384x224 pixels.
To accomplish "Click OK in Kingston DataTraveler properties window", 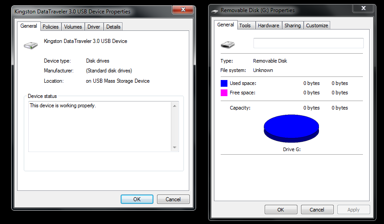I will pyautogui.click(x=137, y=199).
